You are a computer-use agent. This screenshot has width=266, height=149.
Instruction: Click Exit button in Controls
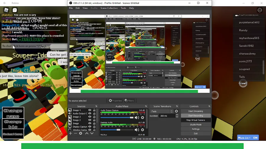coord(196,133)
